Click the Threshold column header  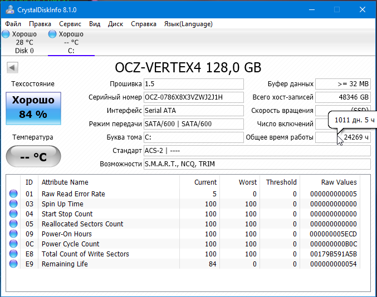281,182
